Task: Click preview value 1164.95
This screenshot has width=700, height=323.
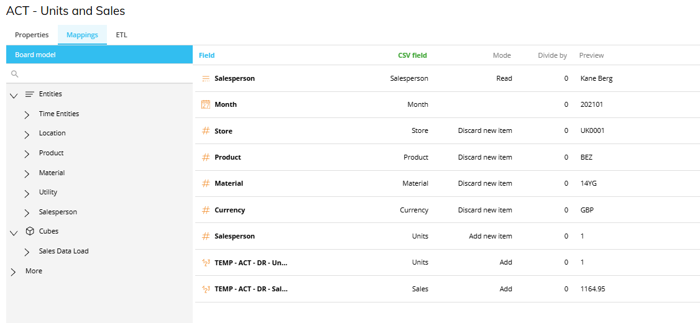Action: pos(593,289)
